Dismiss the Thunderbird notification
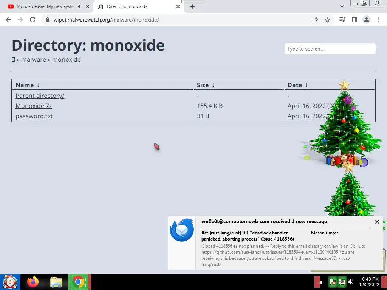387x290 pixels. [377, 222]
